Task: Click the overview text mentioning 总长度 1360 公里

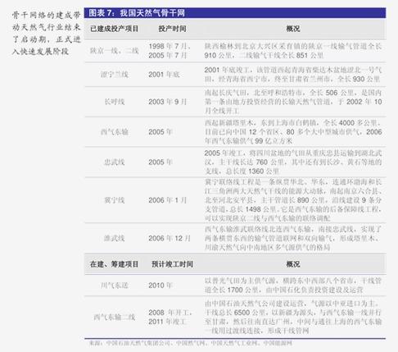Action: pyautogui.click(x=293, y=162)
